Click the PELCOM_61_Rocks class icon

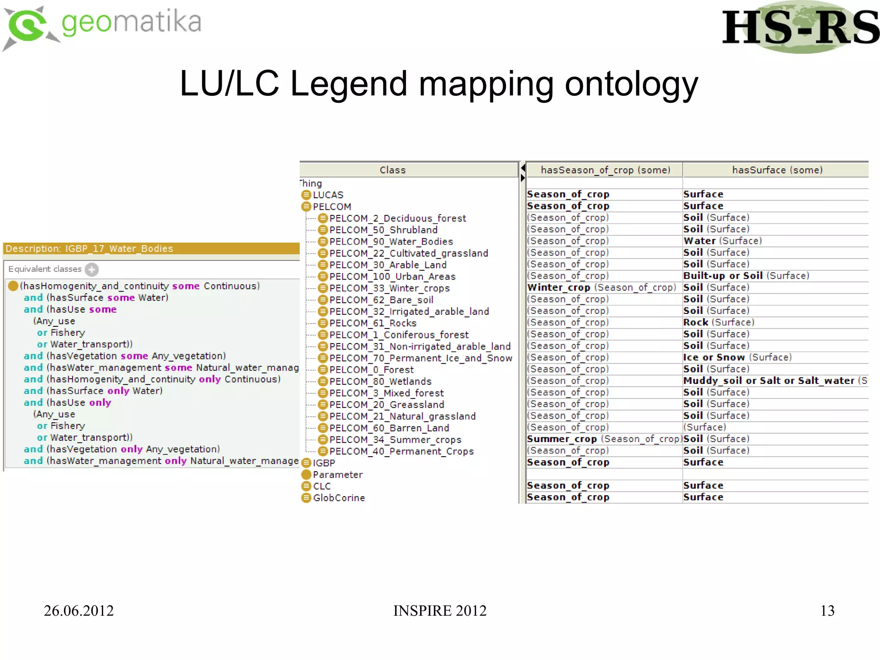[323, 323]
